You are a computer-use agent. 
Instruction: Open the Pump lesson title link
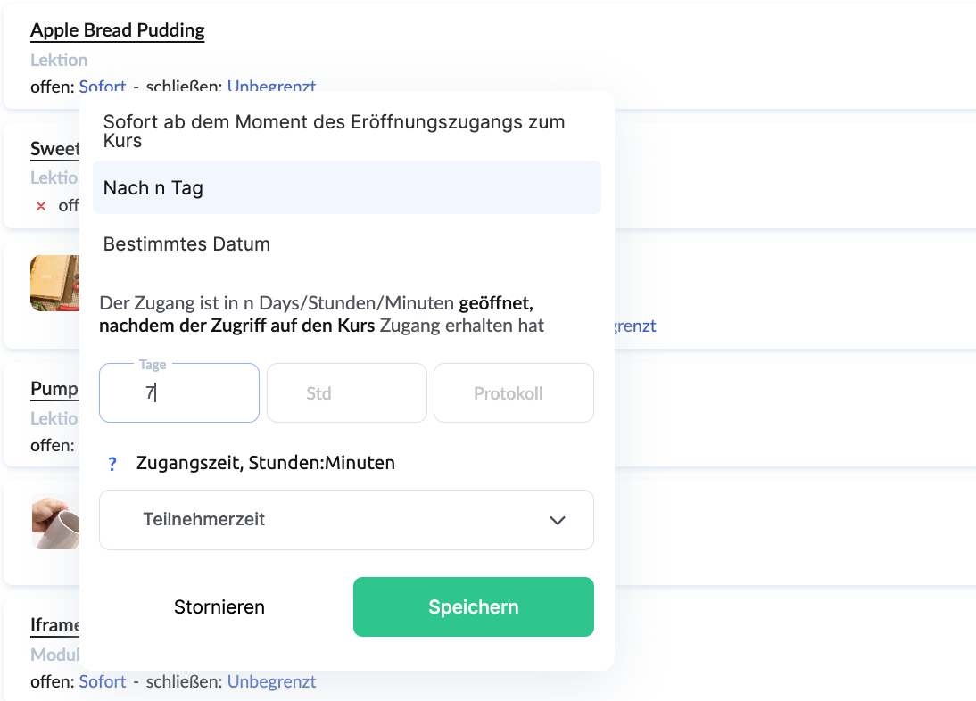(x=54, y=389)
